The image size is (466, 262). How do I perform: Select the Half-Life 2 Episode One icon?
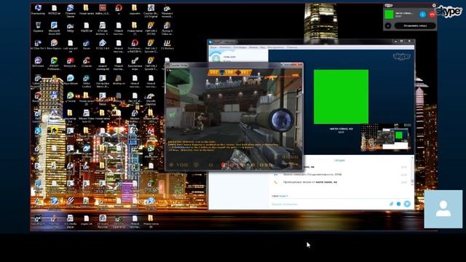coord(151,46)
